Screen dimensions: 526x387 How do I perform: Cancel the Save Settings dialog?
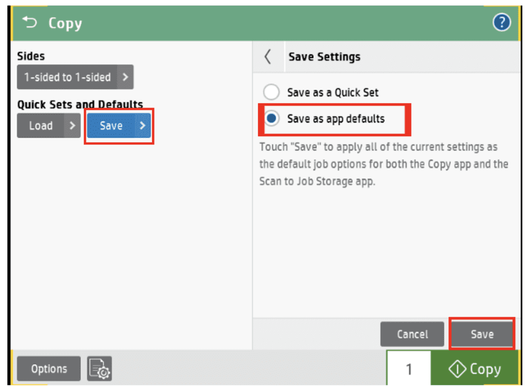click(x=412, y=334)
